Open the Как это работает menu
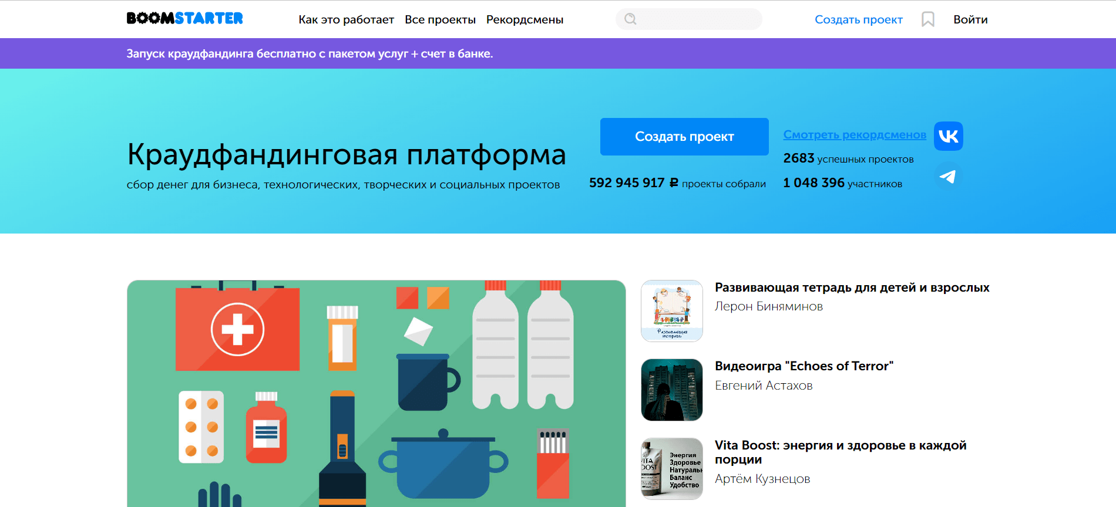Viewport: 1116px width, 507px height. point(346,19)
